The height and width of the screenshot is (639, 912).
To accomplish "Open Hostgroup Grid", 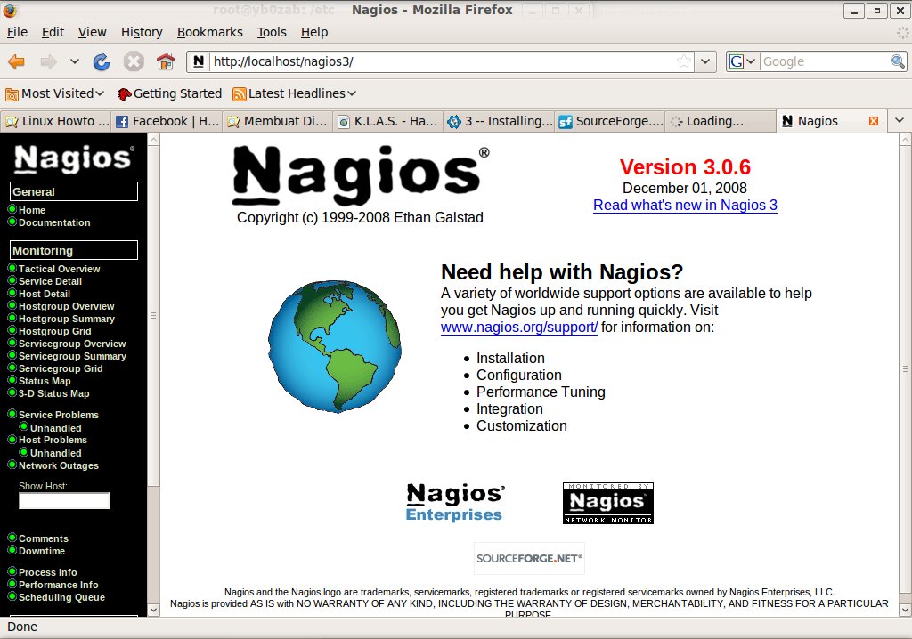I will 54,331.
